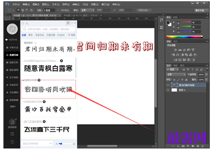Delete layer using the trash icon
The image size is (214, 151).
[x=203, y=146]
